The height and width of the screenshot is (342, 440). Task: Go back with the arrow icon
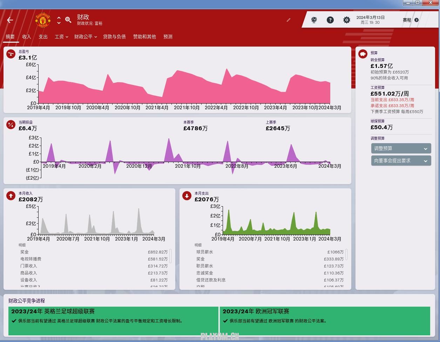tap(10, 20)
